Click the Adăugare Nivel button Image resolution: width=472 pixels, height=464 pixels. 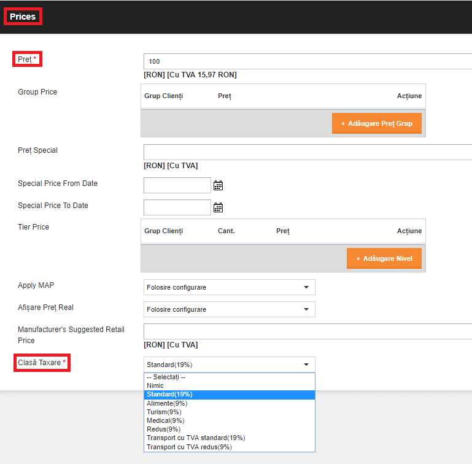384,258
